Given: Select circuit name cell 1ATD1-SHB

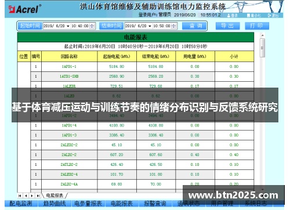Looking at the screenshot, I should click(x=69, y=77).
